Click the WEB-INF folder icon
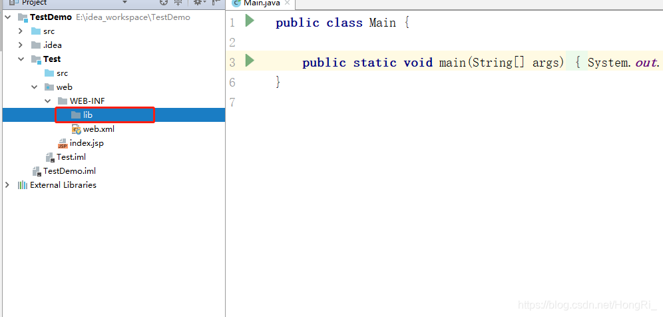The width and height of the screenshot is (663, 317). coord(63,101)
